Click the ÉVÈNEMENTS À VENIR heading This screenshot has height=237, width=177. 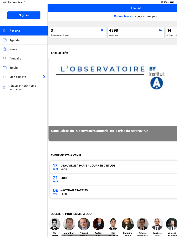pos(66,155)
